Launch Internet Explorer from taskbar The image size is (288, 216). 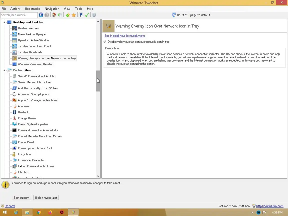16,212
